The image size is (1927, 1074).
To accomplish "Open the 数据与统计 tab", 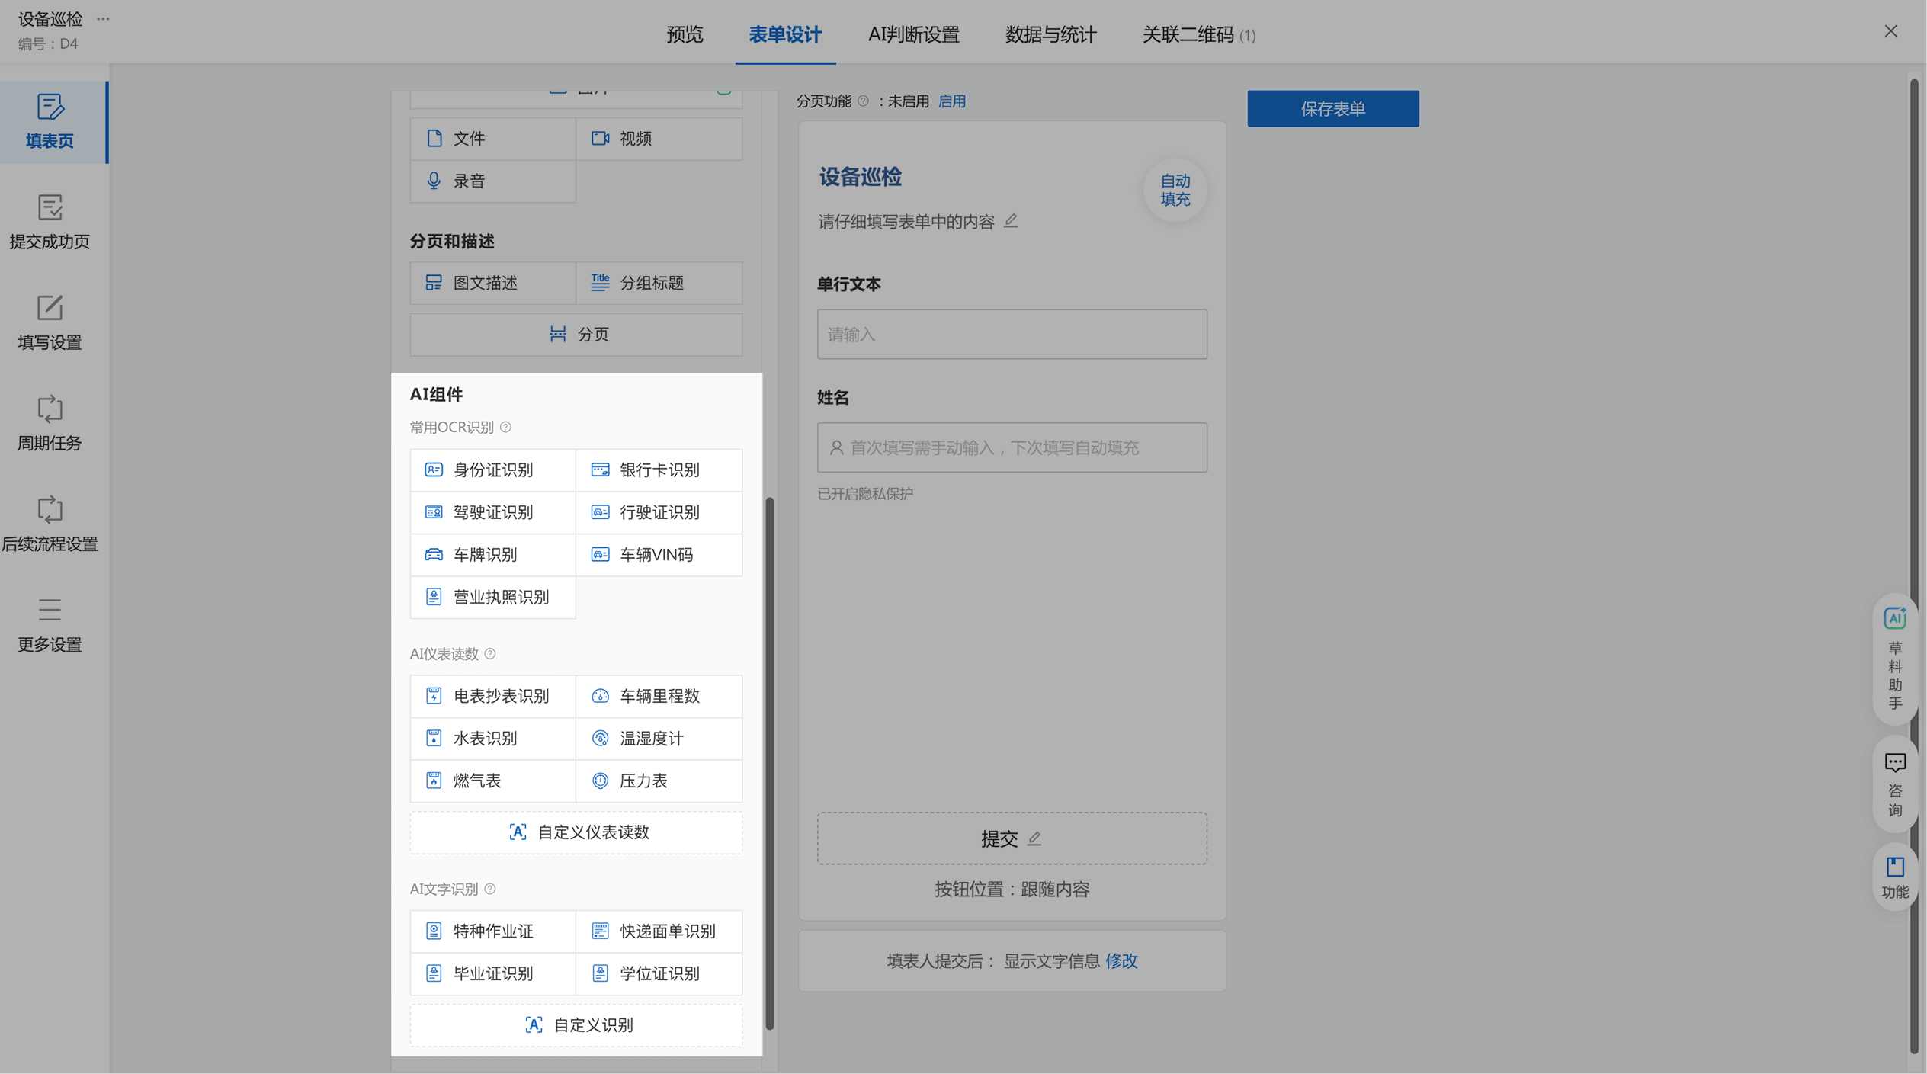I will click(1050, 34).
